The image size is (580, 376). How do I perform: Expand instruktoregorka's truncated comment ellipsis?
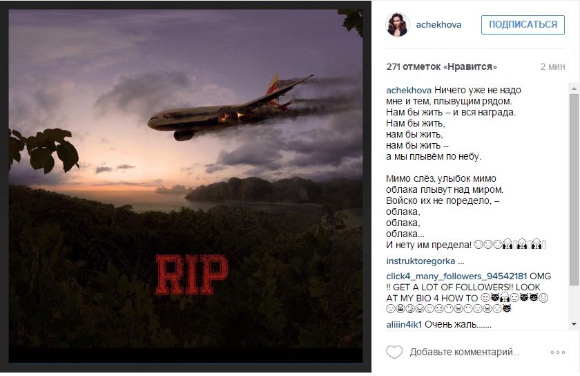point(461,261)
